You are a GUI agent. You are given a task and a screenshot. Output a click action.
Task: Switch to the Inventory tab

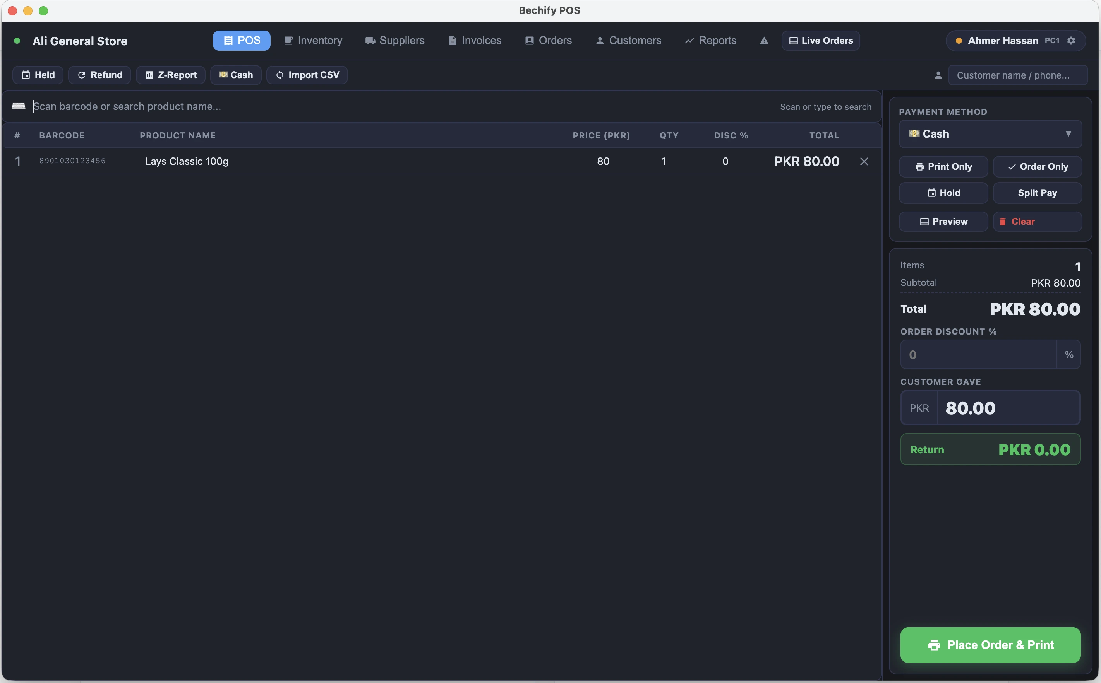(x=313, y=41)
